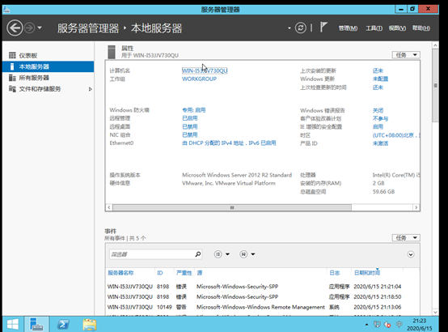
Task: Select 所有服务器 in the sidebar
Action: coord(48,78)
